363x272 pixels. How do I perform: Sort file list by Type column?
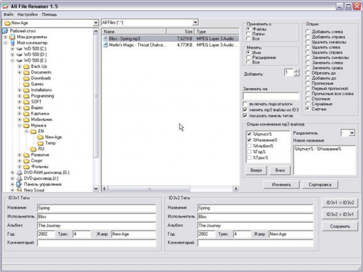pos(217,31)
